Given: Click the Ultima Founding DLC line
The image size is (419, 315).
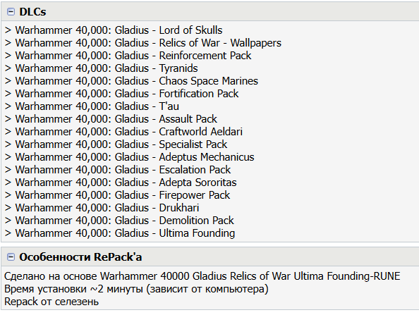Looking at the screenshot, I should [120, 233].
